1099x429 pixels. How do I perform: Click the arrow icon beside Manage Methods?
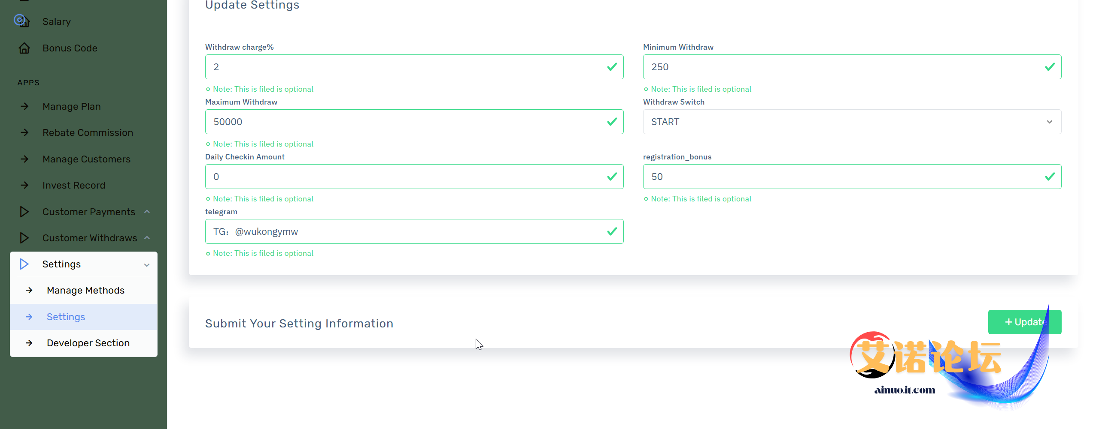coord(29,290)
